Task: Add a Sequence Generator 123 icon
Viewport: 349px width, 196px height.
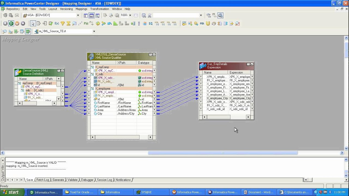Action: [x=80, y=23]
